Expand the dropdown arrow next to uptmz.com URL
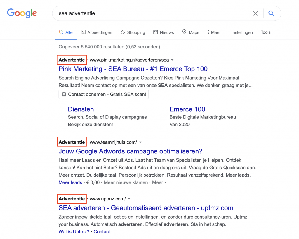Image resolution: width=299 pixels, height=239 pixels. [129, 199]
